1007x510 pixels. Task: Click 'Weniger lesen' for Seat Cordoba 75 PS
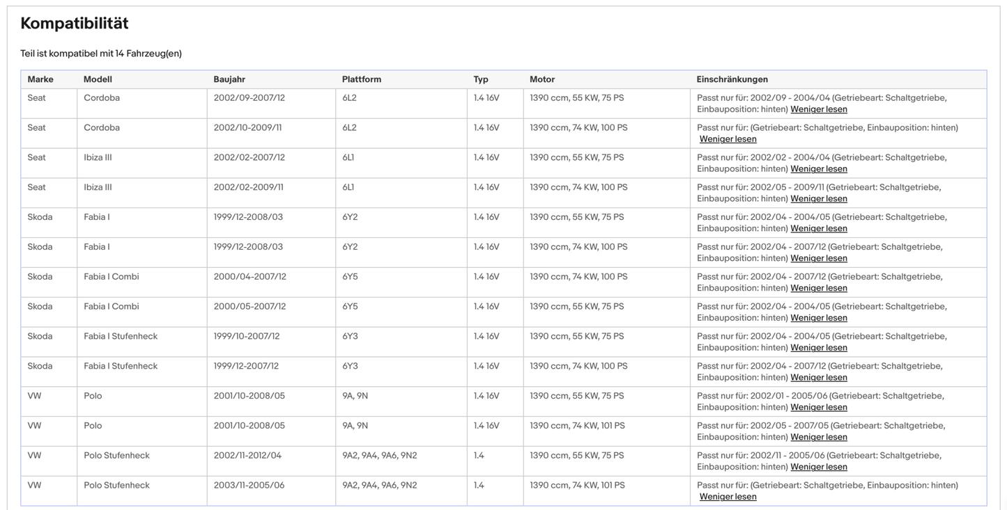click(818, 109)
